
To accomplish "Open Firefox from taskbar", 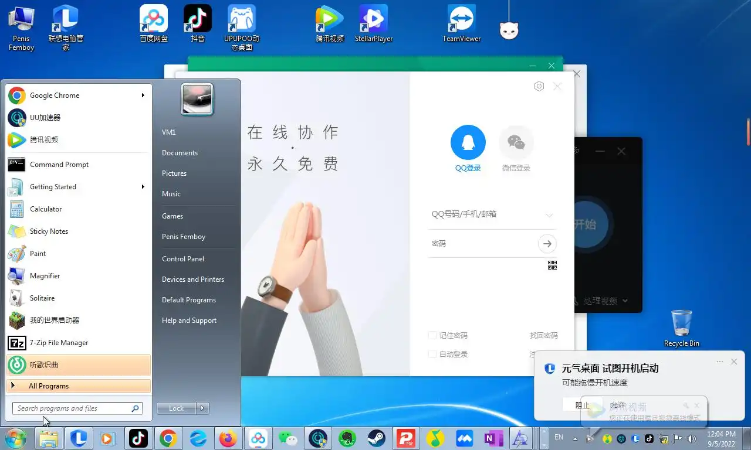I will click(228, 438).
